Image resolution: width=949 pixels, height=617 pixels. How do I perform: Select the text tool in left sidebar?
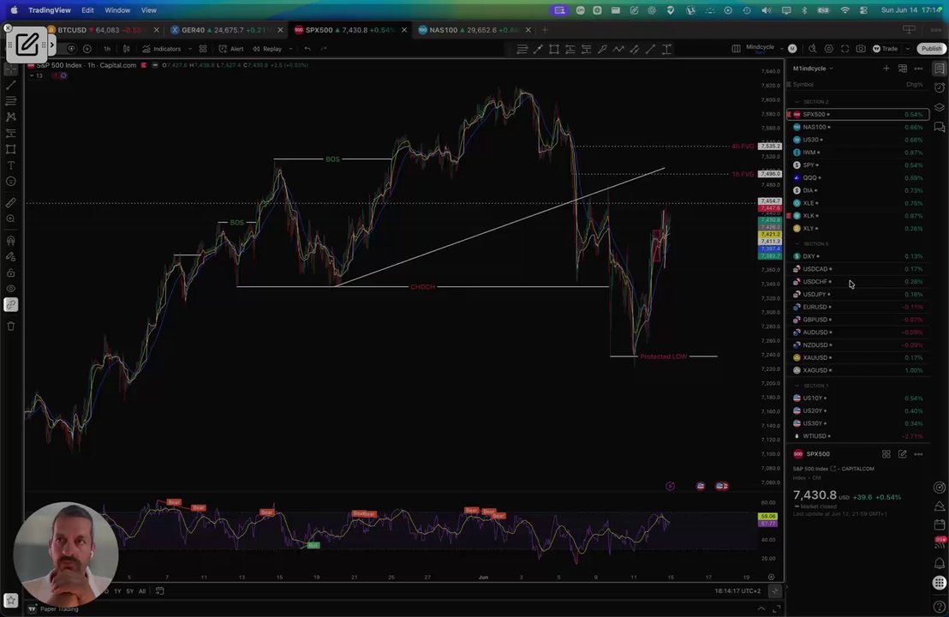point(11,165)
